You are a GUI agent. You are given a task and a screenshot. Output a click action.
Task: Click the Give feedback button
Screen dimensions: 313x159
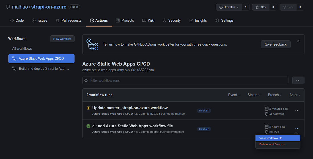tap(275, 44)
